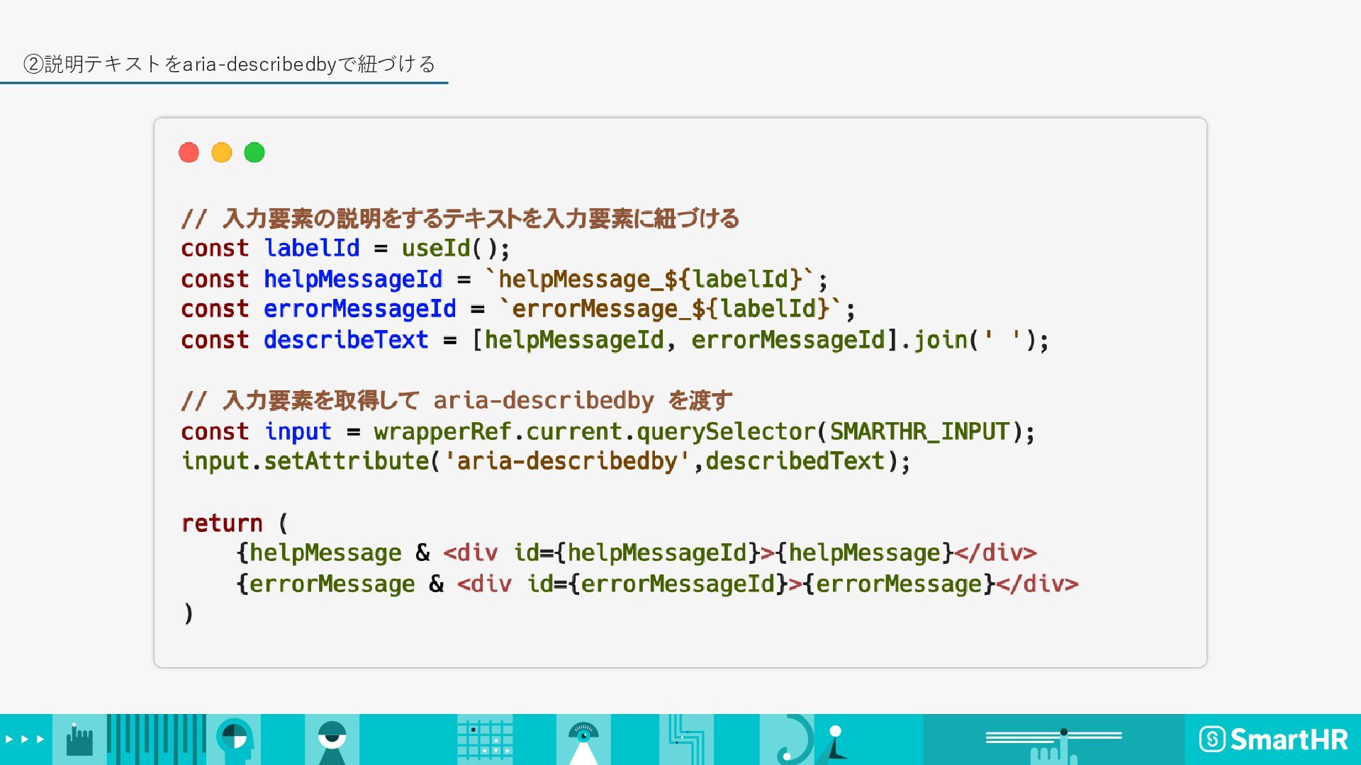
Task: Click the pointing hand icon in banner
Action: point(79,740)
